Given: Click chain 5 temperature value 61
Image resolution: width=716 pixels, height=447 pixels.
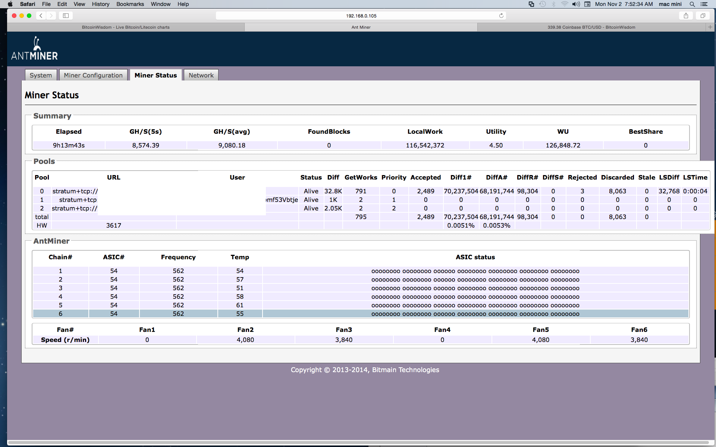Looking at the screenshot, I should (x=240, y=305).
